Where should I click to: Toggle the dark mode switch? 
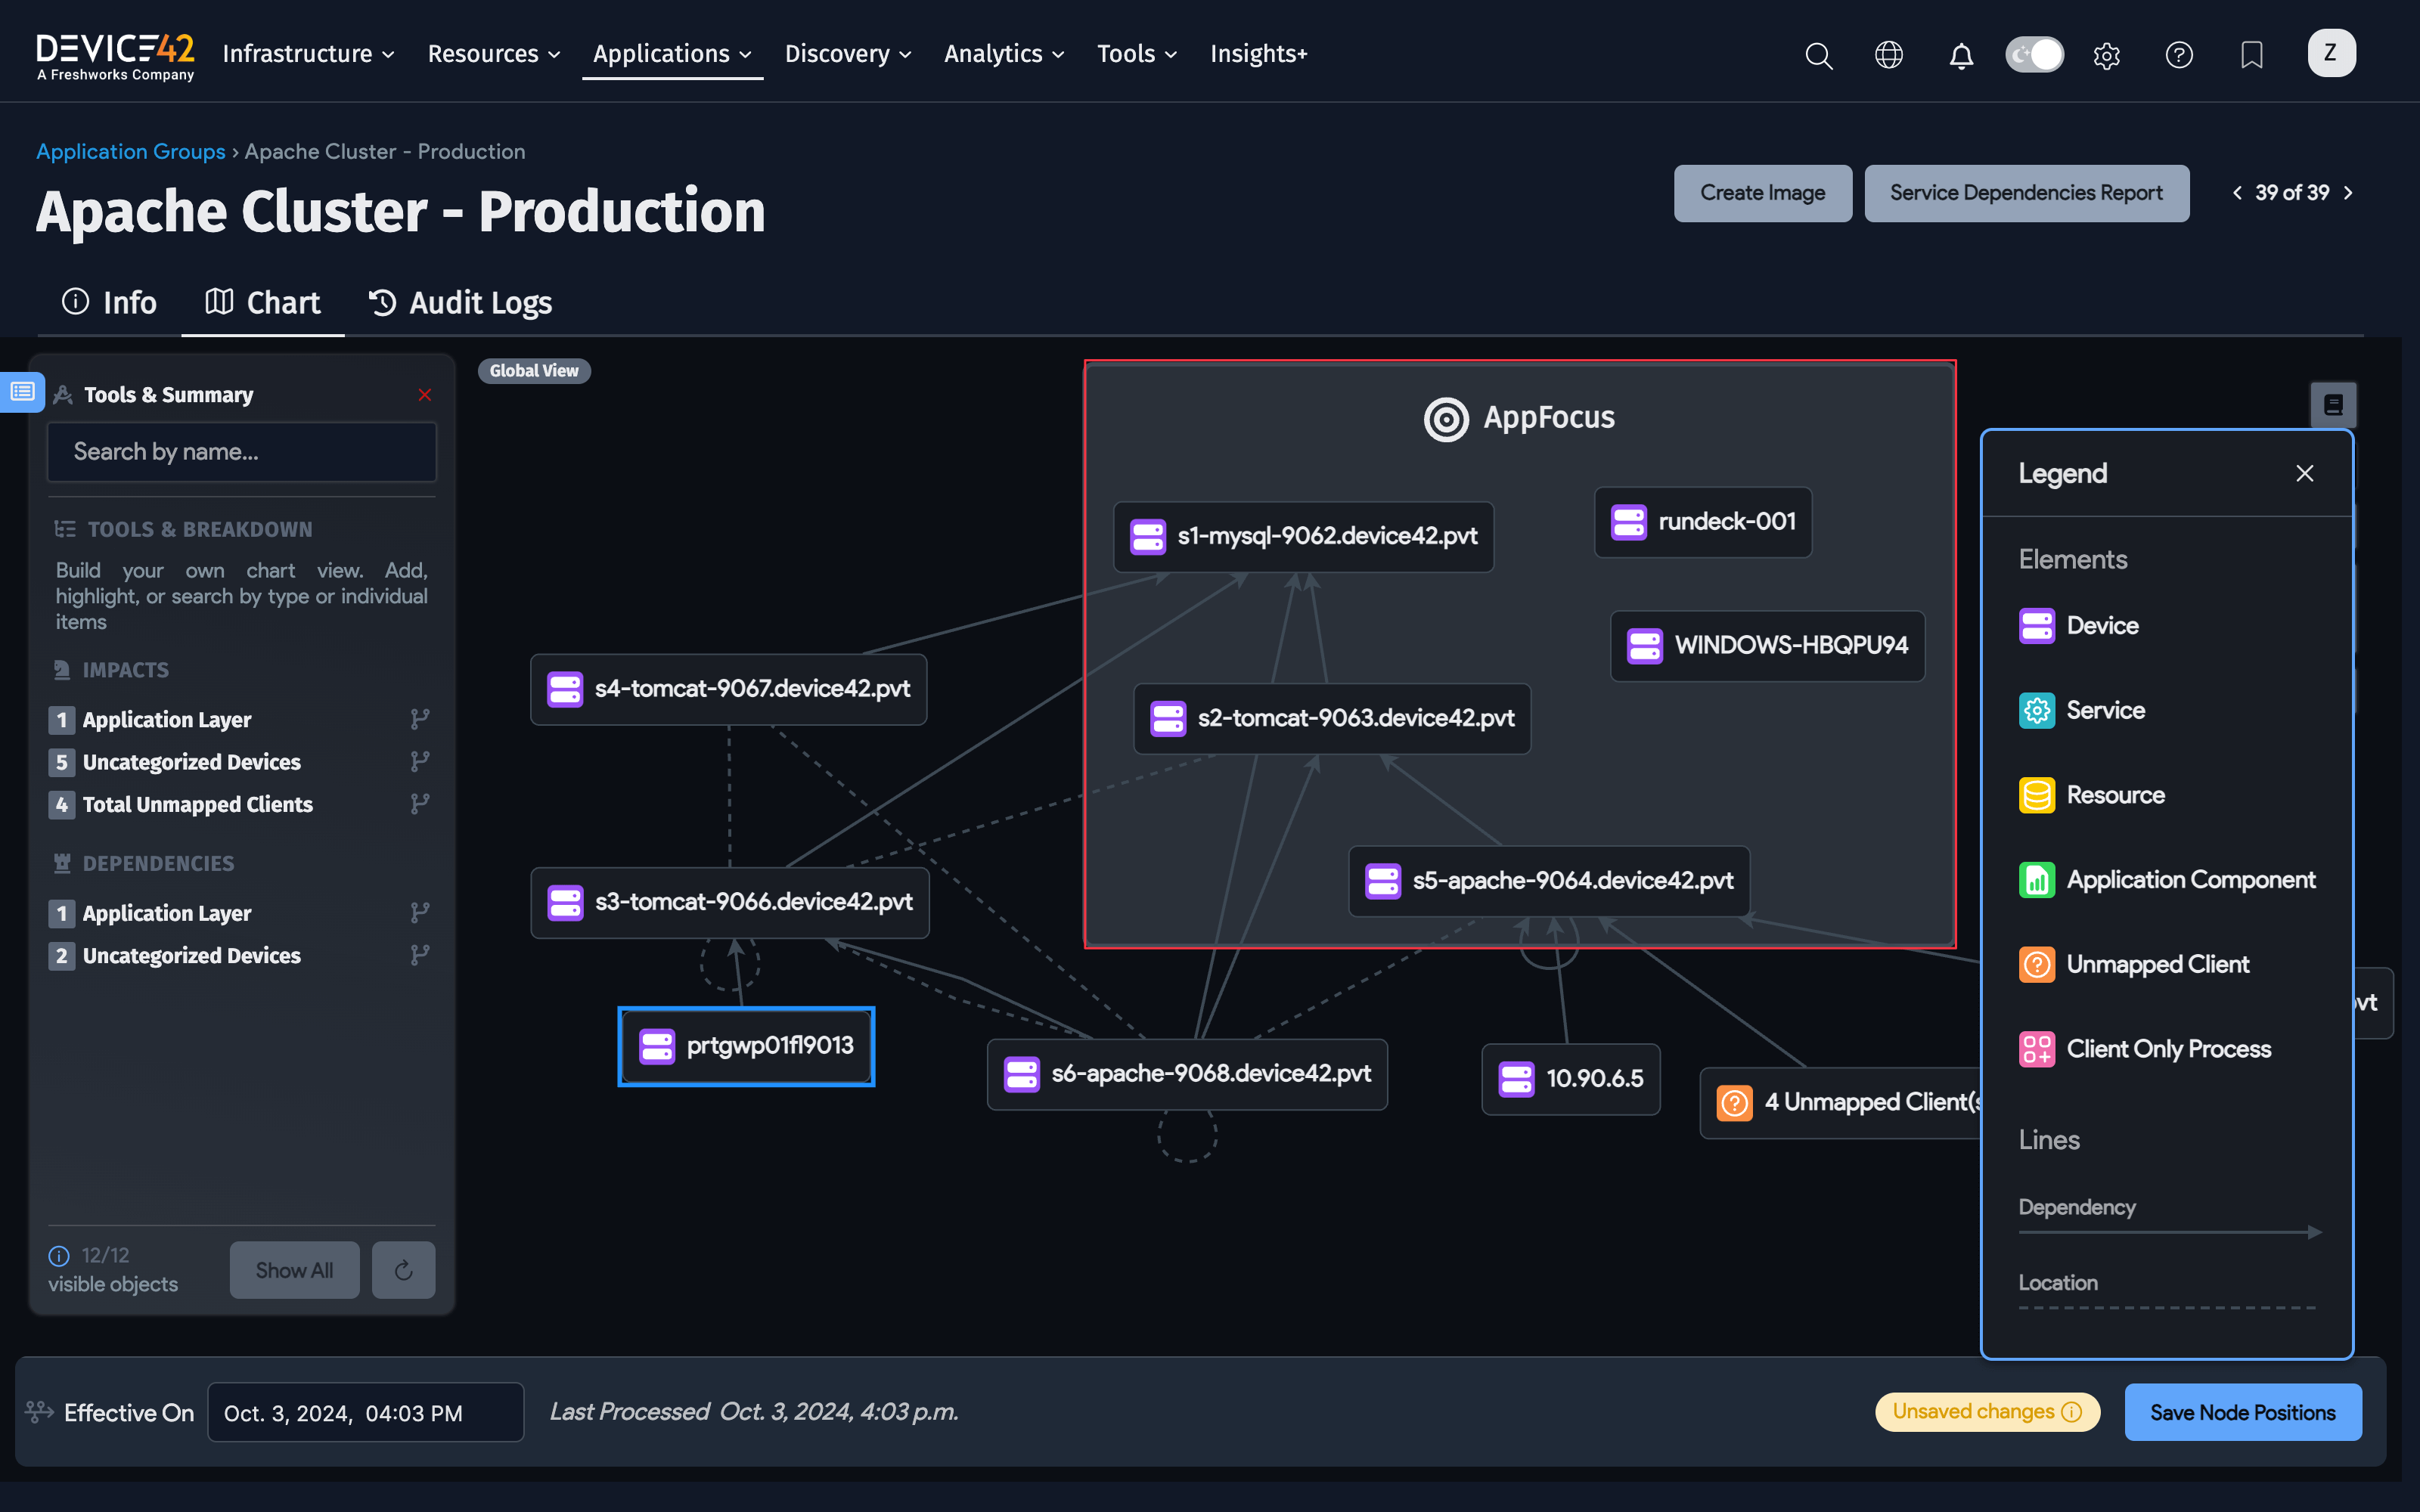2034,55
